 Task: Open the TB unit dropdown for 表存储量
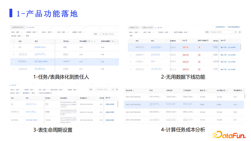(x=90, y=41)
